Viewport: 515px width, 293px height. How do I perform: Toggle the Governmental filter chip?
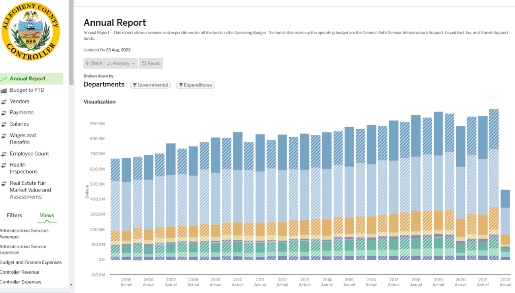tap(150, 85)
